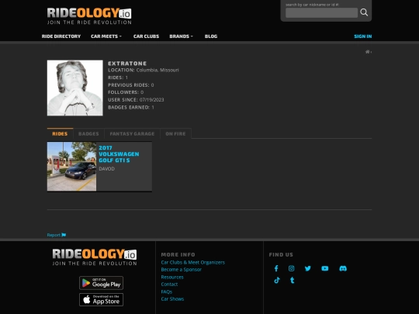Switch to the Fantasy Garage tab
This screenshot has width=419, height=314.
point(132,133)
